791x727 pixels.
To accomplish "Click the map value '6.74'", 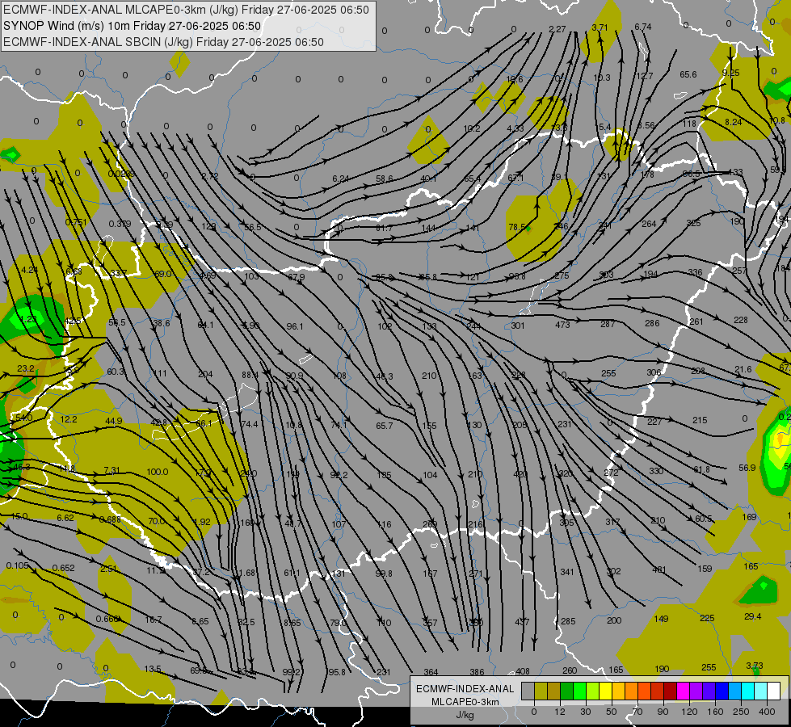I will point(642,27).
